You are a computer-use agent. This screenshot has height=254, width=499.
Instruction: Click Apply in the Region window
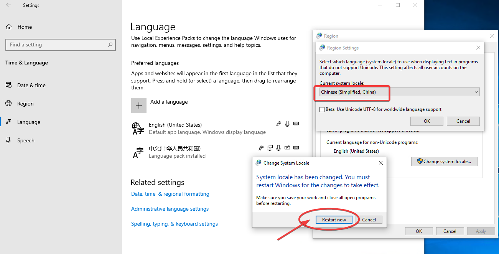pyautogui.click(x=481, y=231)
